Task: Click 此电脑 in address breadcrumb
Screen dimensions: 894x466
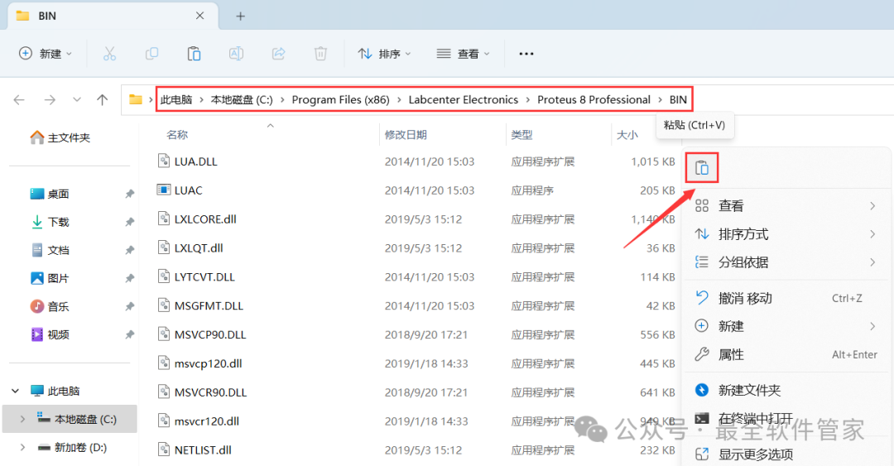Action: tap(176, 100)
